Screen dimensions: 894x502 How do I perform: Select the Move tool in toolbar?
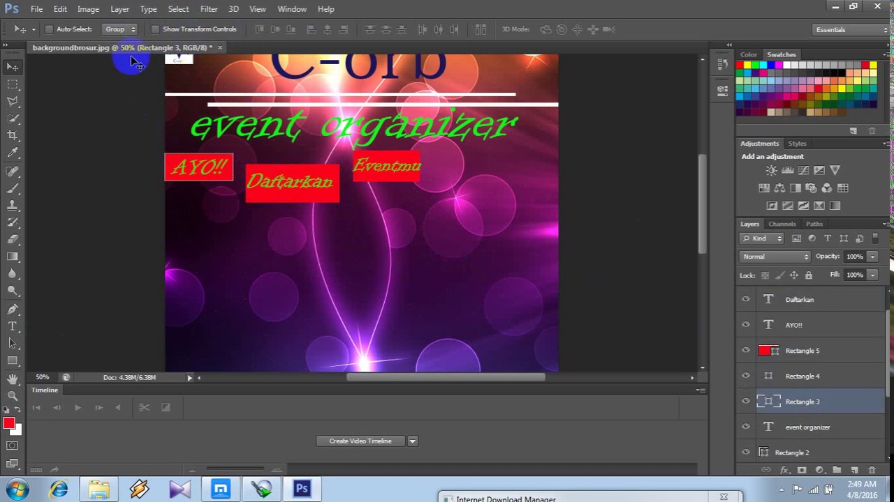[x=13, y=67]
